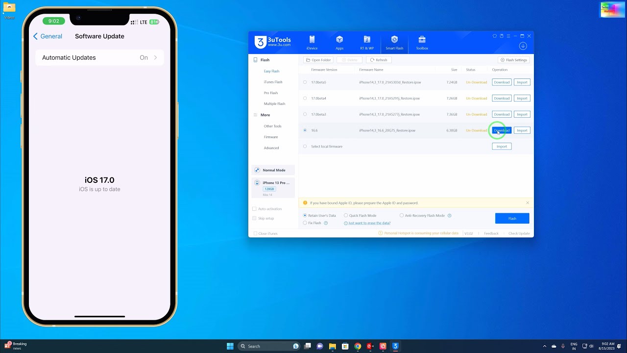Click the Windows taskbar Search box
627x353 pixels.
(x=269, y=346)
